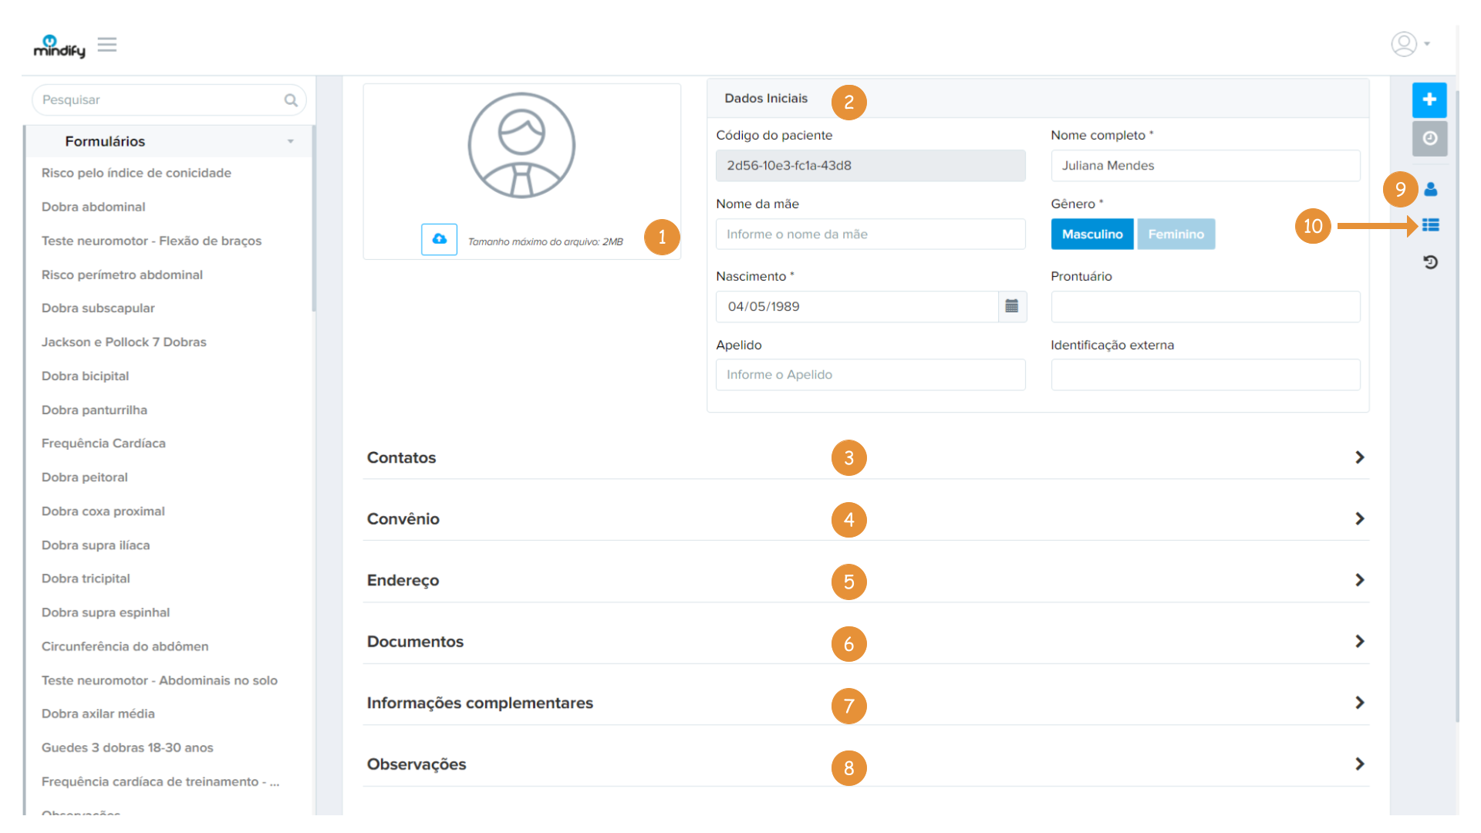Click the hamburger menu icon
1481x833 pixels.
click(x=107, y=45)
